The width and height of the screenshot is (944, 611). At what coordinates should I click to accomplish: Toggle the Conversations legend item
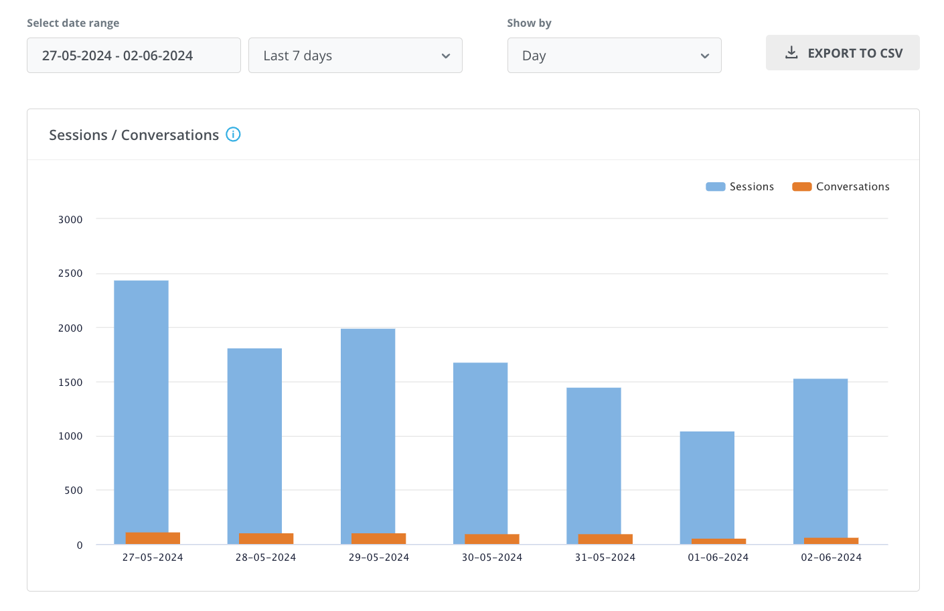click(x=841, y=187)
